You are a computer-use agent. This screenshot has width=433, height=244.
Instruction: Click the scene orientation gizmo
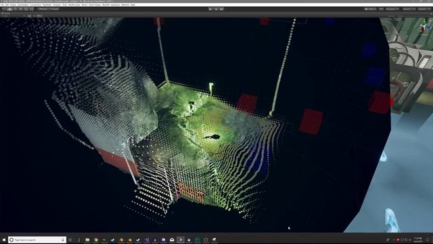click(x=424, y=26)
